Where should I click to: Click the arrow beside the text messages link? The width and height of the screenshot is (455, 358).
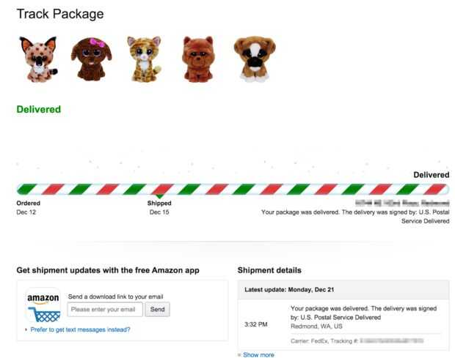pos(26,329)
